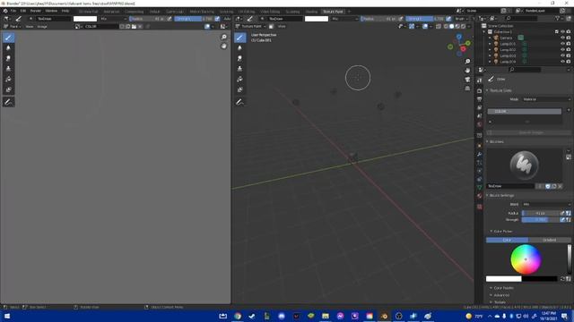Toggle camera view icon in 3D viewport
The width and height of the screenshot is (574, 322).
[x=467, y=80]
